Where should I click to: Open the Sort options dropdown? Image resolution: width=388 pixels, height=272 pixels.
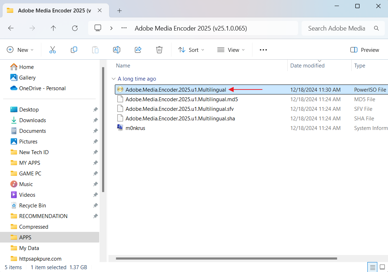[x=191, y=50]
